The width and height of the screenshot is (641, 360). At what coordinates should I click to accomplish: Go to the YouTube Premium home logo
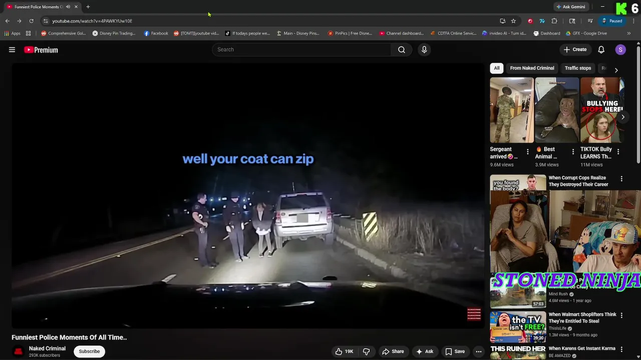(x=41, y=49)
